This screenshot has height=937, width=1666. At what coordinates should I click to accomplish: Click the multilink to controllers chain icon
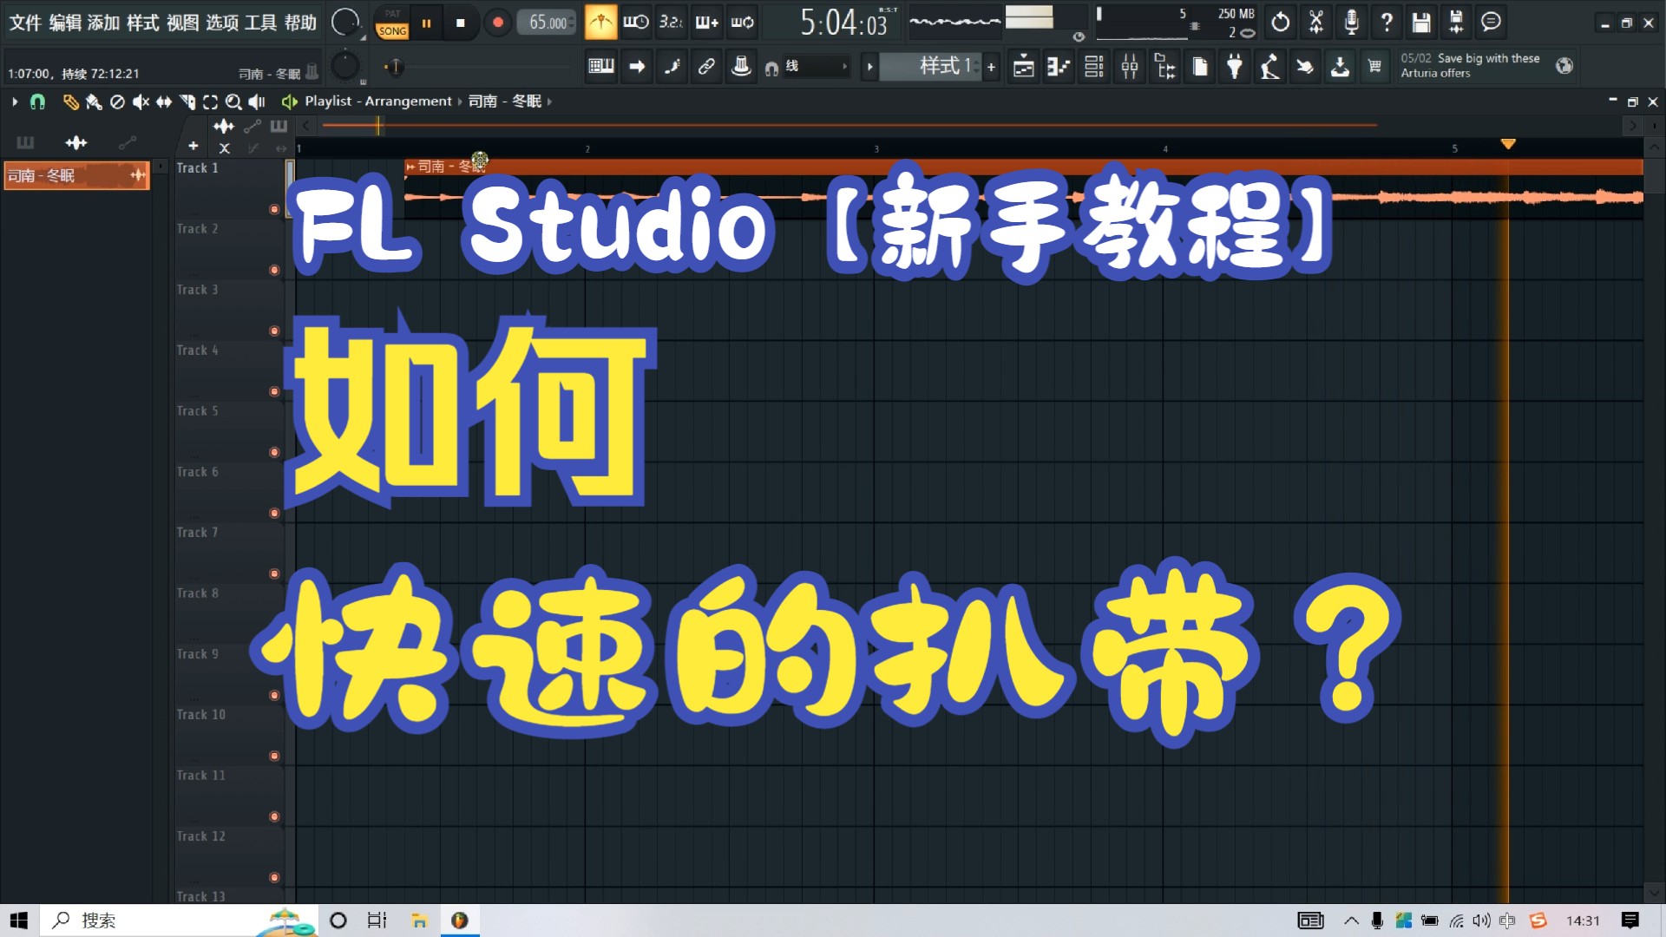pyautogui.click(x=706, y=66)
